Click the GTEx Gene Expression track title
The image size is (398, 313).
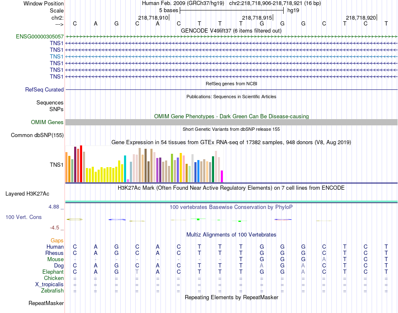point(231,143)
